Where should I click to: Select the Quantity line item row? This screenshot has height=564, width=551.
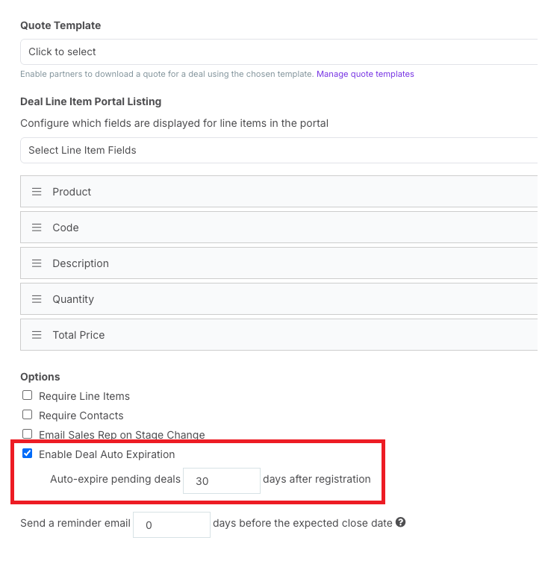[279, 299]
